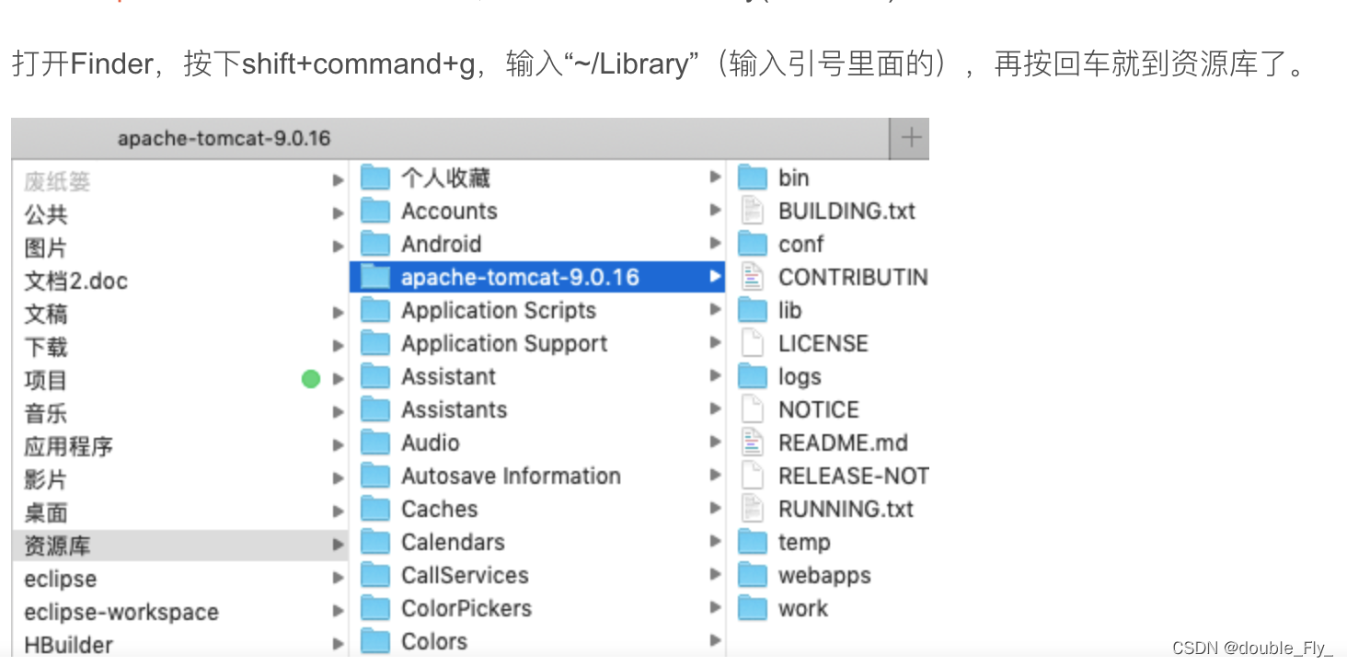Click the webapps folder icon
The image size is (1347, 666).
coord(753,575)
